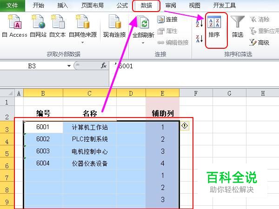Click cell 电机控制中心
Screen dimensions: 279x209
pos(89,151)
